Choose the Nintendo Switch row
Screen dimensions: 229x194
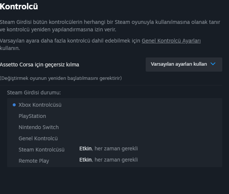click(x=38, y=127)
